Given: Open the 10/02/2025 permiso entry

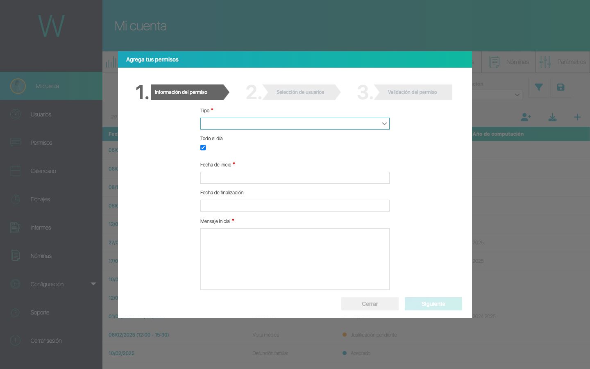Looking at the screenshot, I should pos(121,353).
